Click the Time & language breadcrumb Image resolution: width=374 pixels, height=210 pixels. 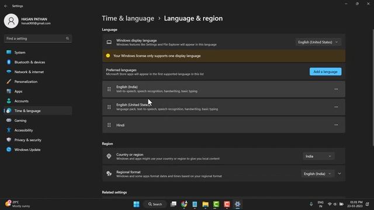click(128, 18)
